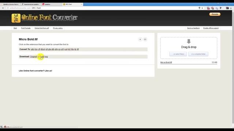Close the OFC: Font tab
Viewport: 234px width, 131px height.
(81, 4)
